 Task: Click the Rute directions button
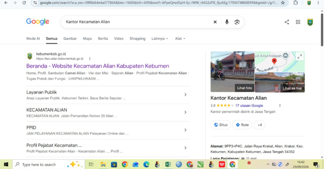pyautogui.click(x=242, y=125)
